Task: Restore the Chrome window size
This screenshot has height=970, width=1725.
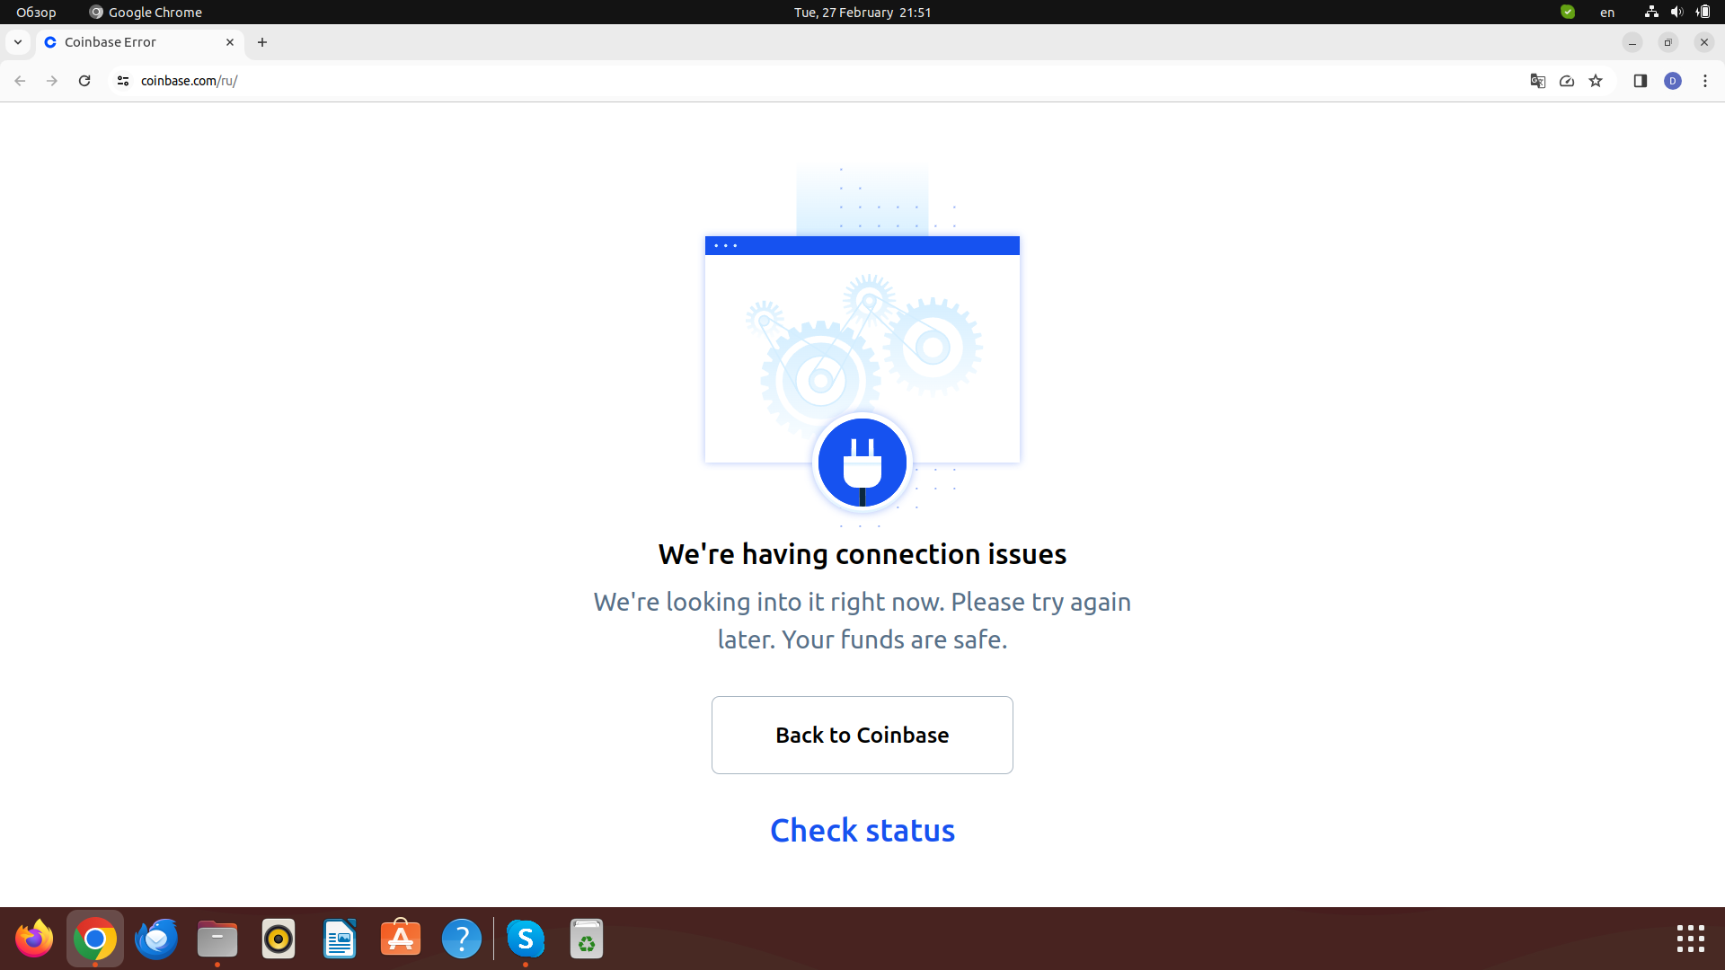Action: pyautogui.click(x=1668, y=42)
